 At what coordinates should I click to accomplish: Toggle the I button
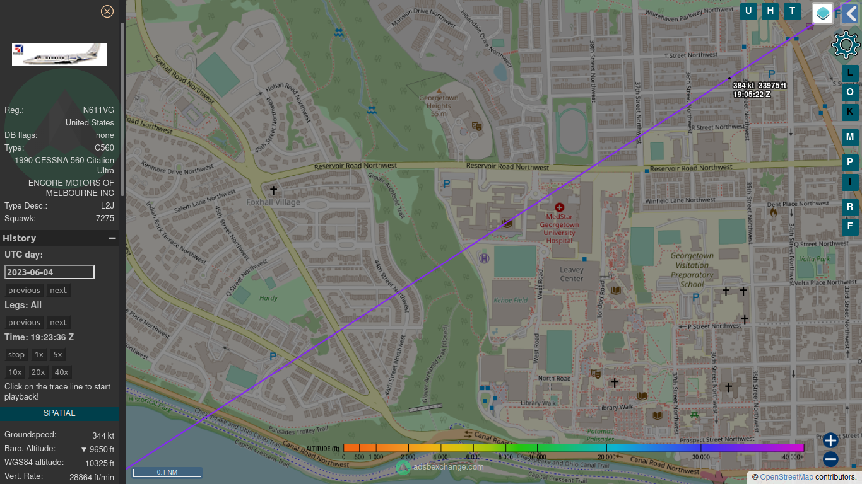[x=850, y=182]
